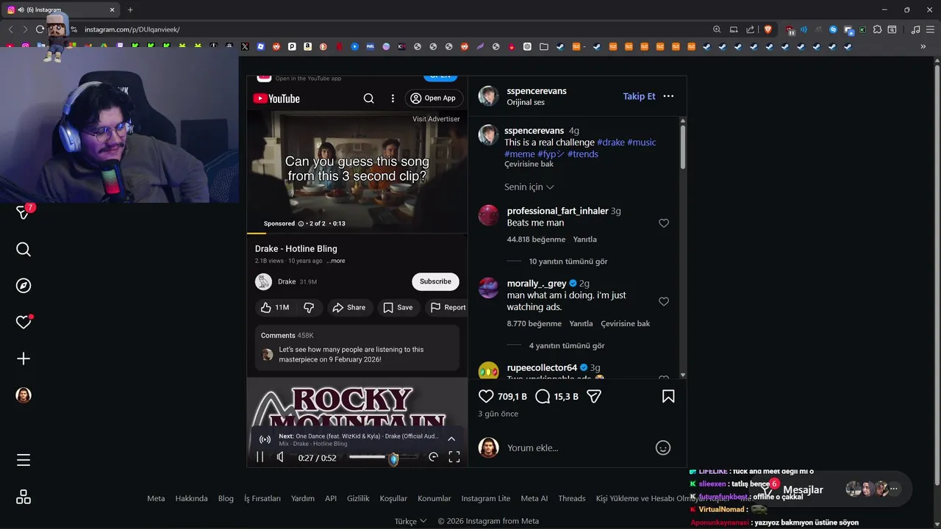Viewport: 941px width, 529px height.
Task: Seek the video progress slider
Action: click(x=384, y=457)
